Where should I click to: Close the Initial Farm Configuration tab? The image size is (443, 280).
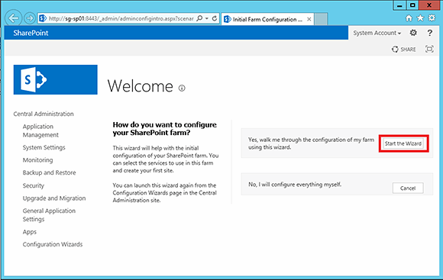tap(309, 19)
